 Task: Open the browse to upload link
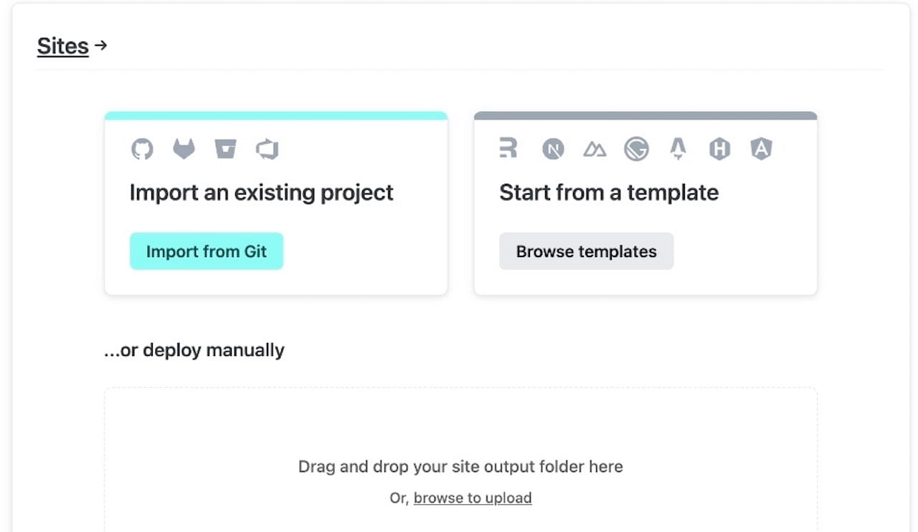point(473,498)
